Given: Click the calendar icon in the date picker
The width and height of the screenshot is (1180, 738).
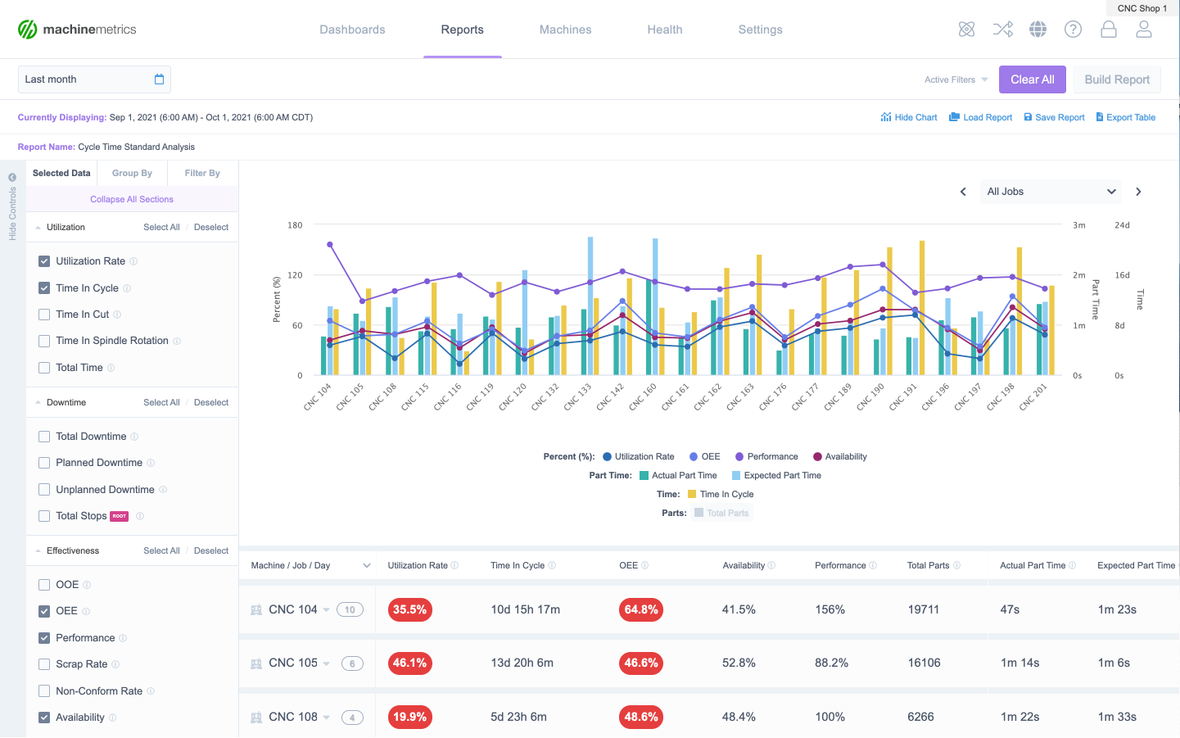Looking at the screenshot, I should coord(160,79).
